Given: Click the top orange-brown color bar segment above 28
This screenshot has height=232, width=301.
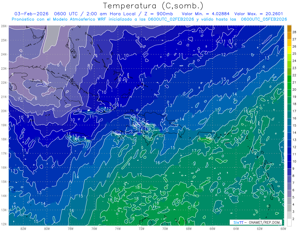Looking at the screenshot, I should [289, 28].
